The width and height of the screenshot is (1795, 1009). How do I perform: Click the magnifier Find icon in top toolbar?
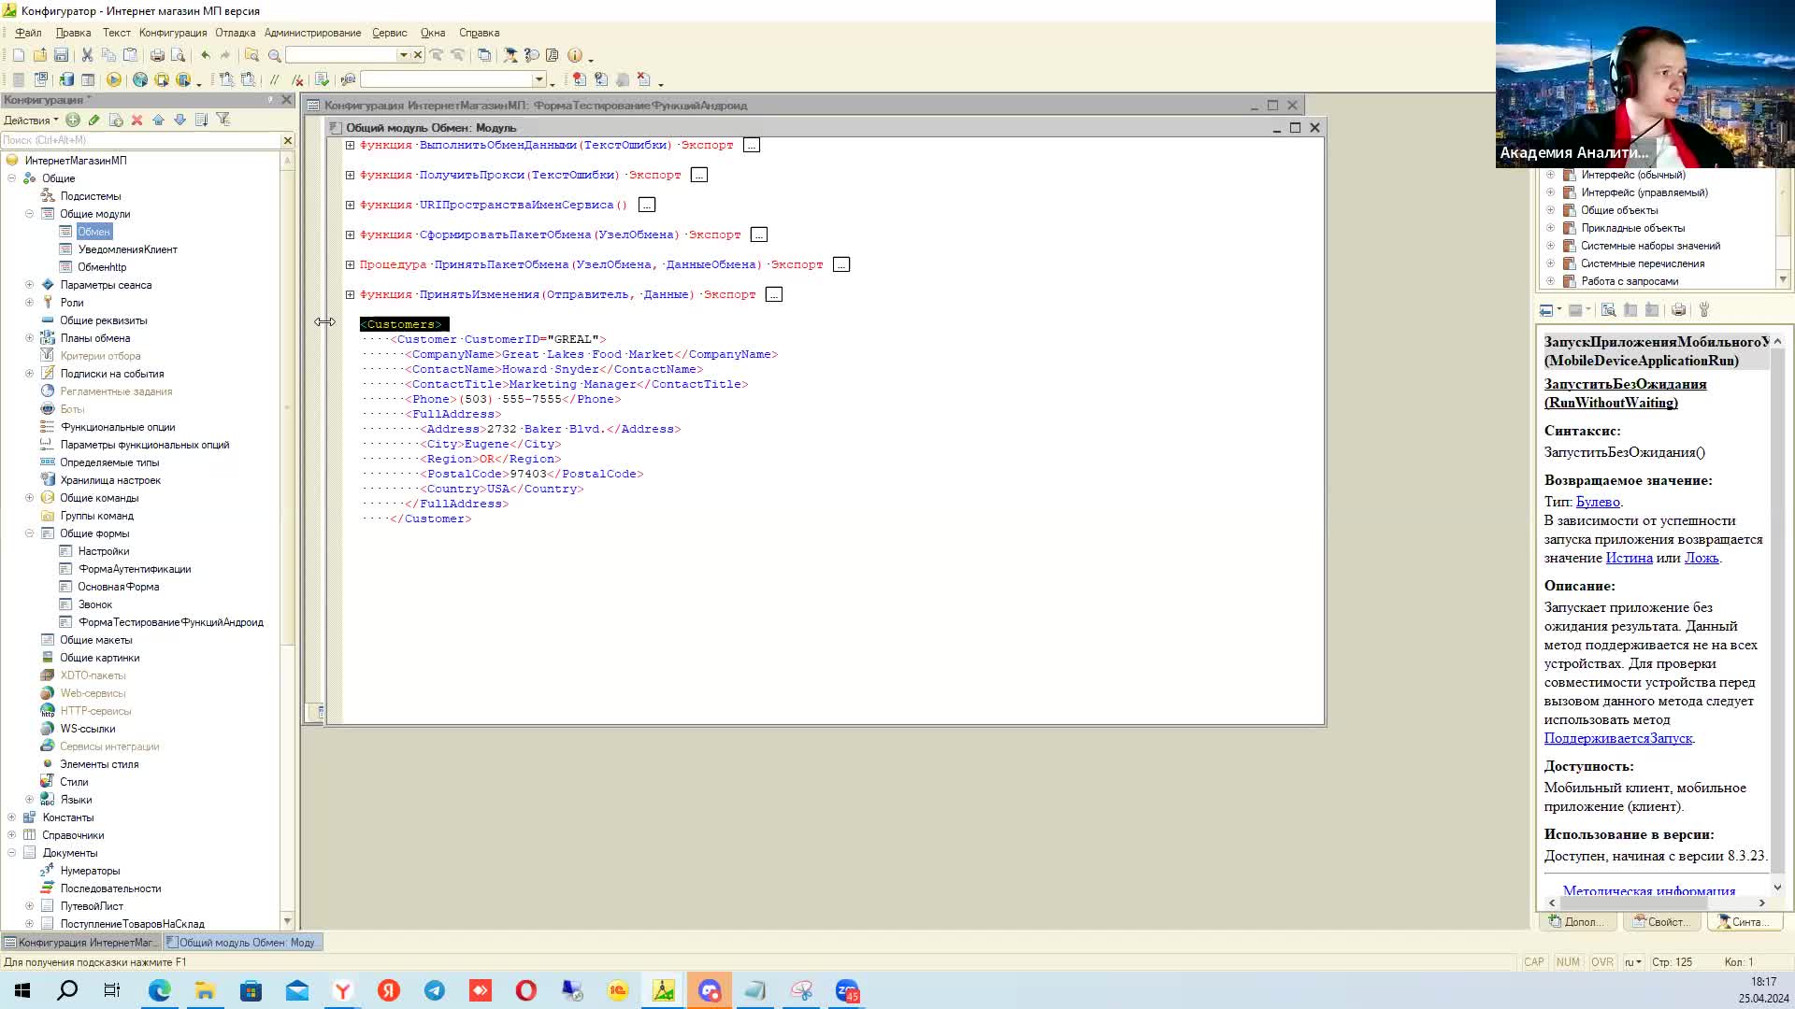[x=275, y=55]
